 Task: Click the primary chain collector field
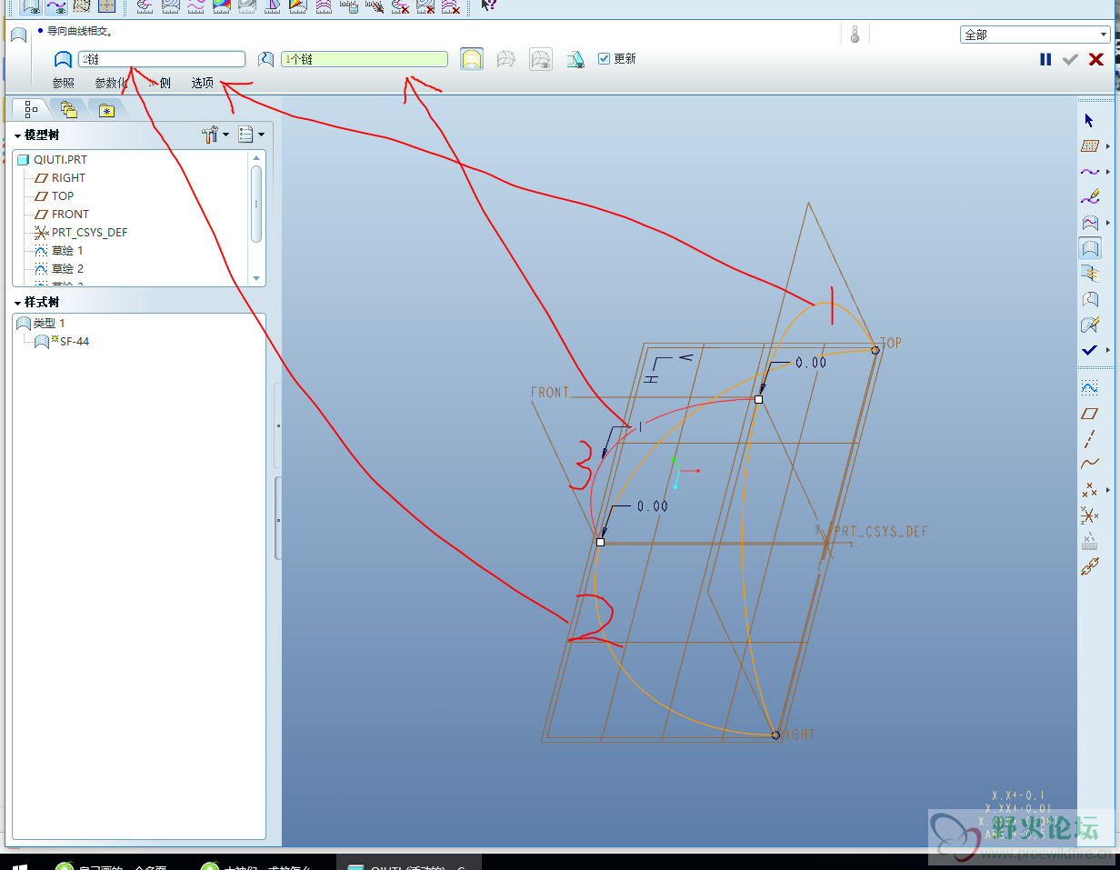point(162,59)
